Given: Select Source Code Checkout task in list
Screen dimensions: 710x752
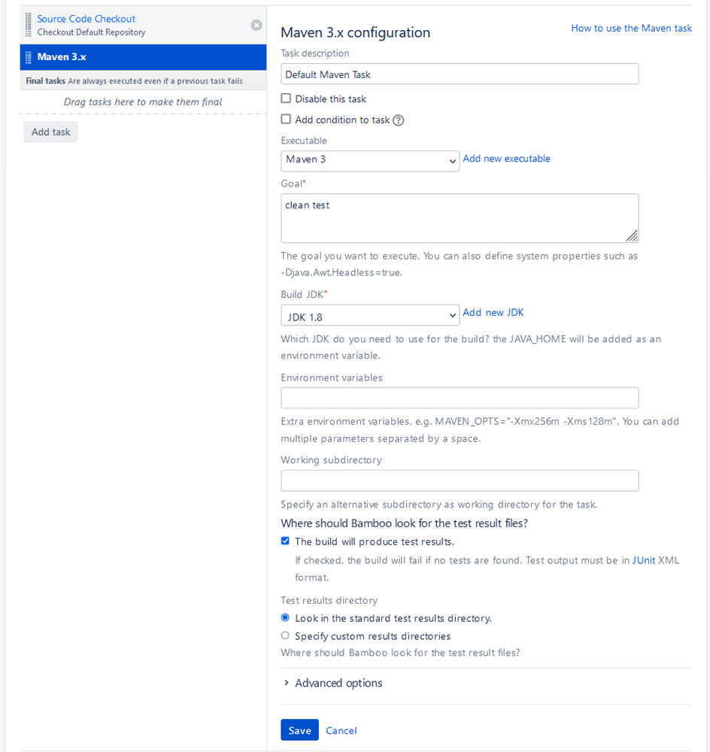Looking at the screenshot, I should click(86, 19).
